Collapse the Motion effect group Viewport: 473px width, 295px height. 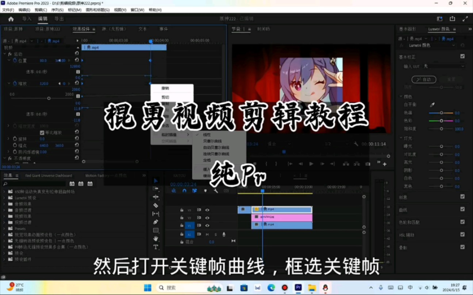click(5, 54)
